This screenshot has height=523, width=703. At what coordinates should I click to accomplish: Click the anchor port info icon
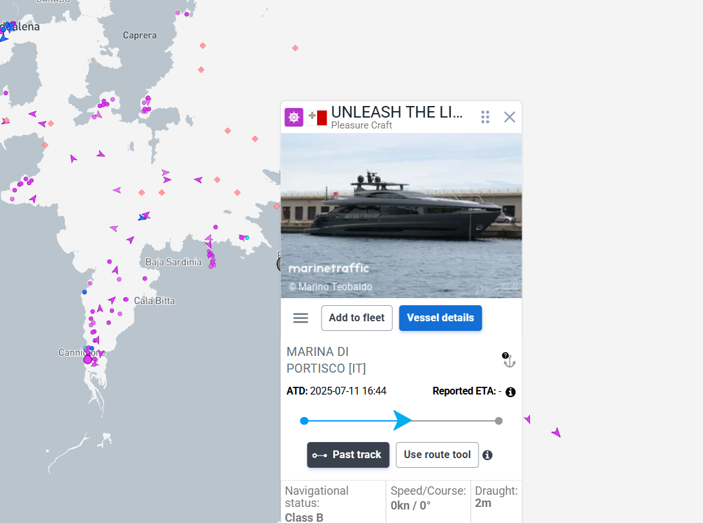[508, 360]
